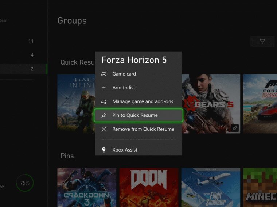The image size is (277, 207).
Task: Open the Forza Horizon tile in Quick Resume
Action: pos(260,104)
